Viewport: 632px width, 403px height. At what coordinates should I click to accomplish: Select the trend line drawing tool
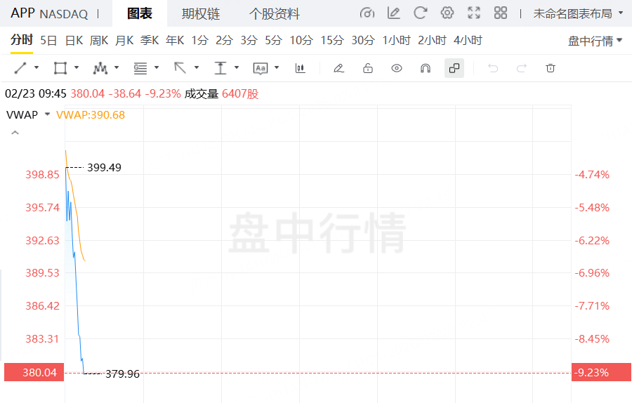coord(20,67)
